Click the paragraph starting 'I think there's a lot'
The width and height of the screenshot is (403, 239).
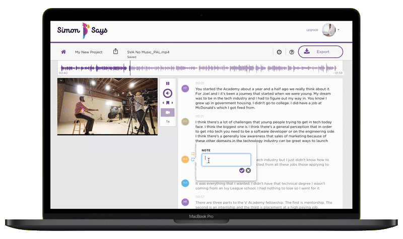(x=265, y=132)
